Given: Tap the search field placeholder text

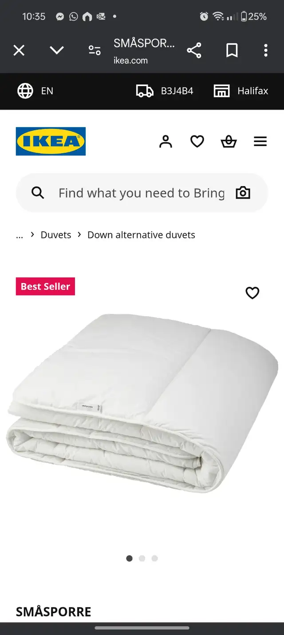Looking at the screenshot, I should pyautogui.click(x=142, y=193).
